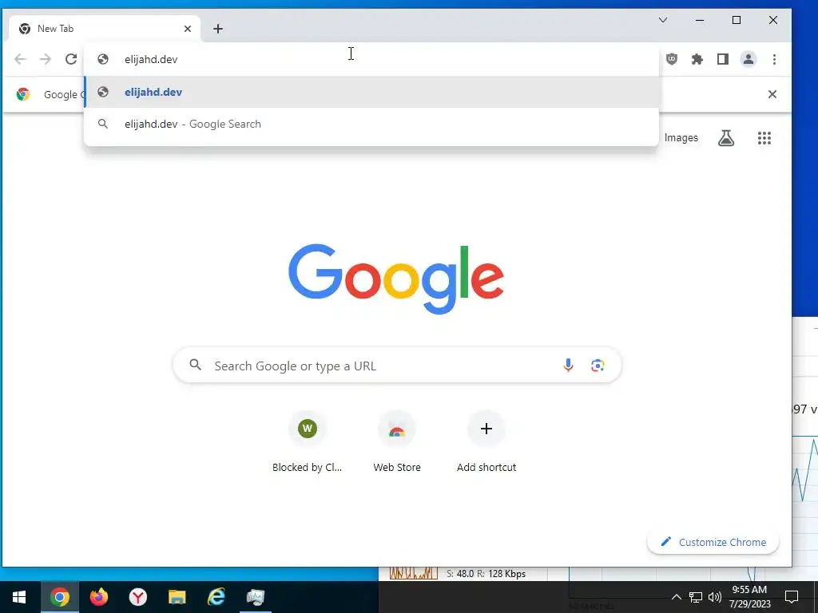Open a new tab with the plus button
The height and width of the screenshot is (613, 818).
[218, 29]
